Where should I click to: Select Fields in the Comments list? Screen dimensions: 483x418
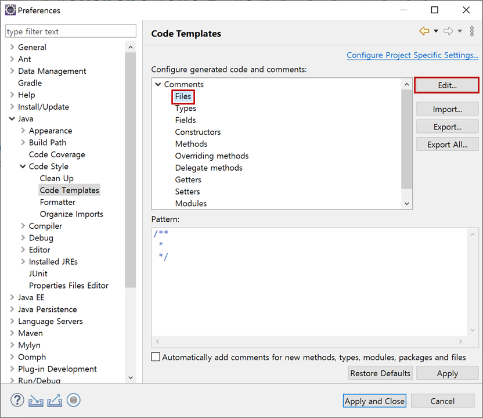pyautogui.click(x=185, y=120)
